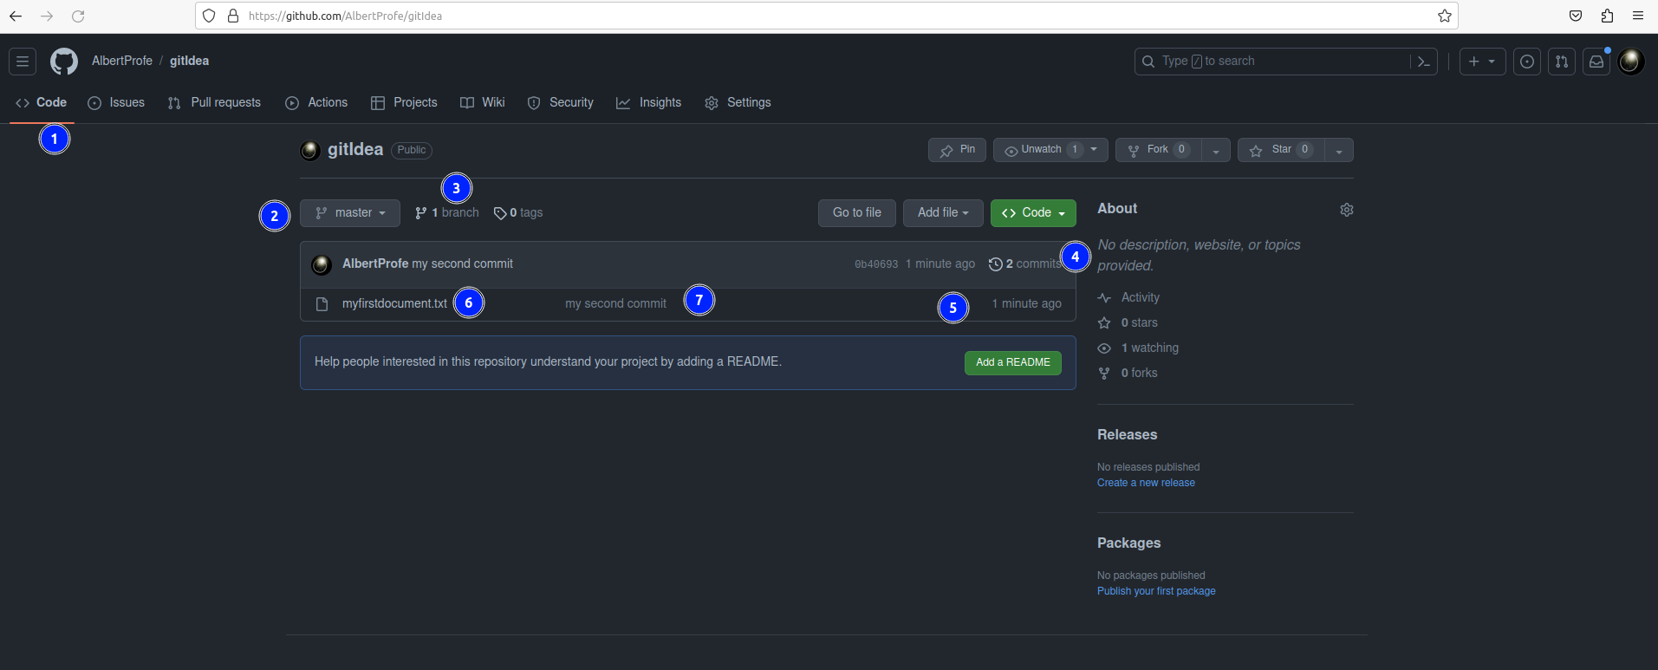Open AlbertProfe profile from the commit row
The image size is (1658, 670).
tap(375, 263)
